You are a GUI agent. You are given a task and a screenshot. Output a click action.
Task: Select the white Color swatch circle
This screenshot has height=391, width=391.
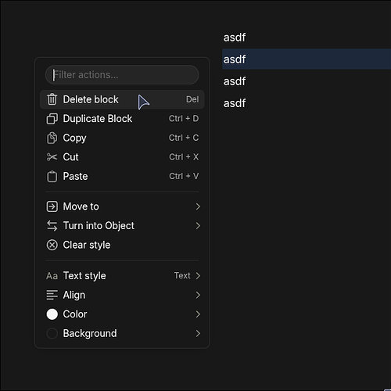[x=52, y=314]
